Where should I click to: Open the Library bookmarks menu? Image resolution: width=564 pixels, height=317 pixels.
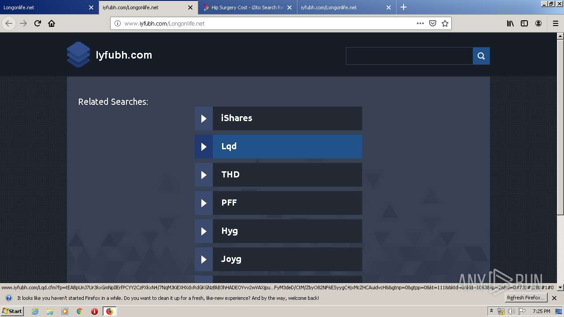point(510,23)
